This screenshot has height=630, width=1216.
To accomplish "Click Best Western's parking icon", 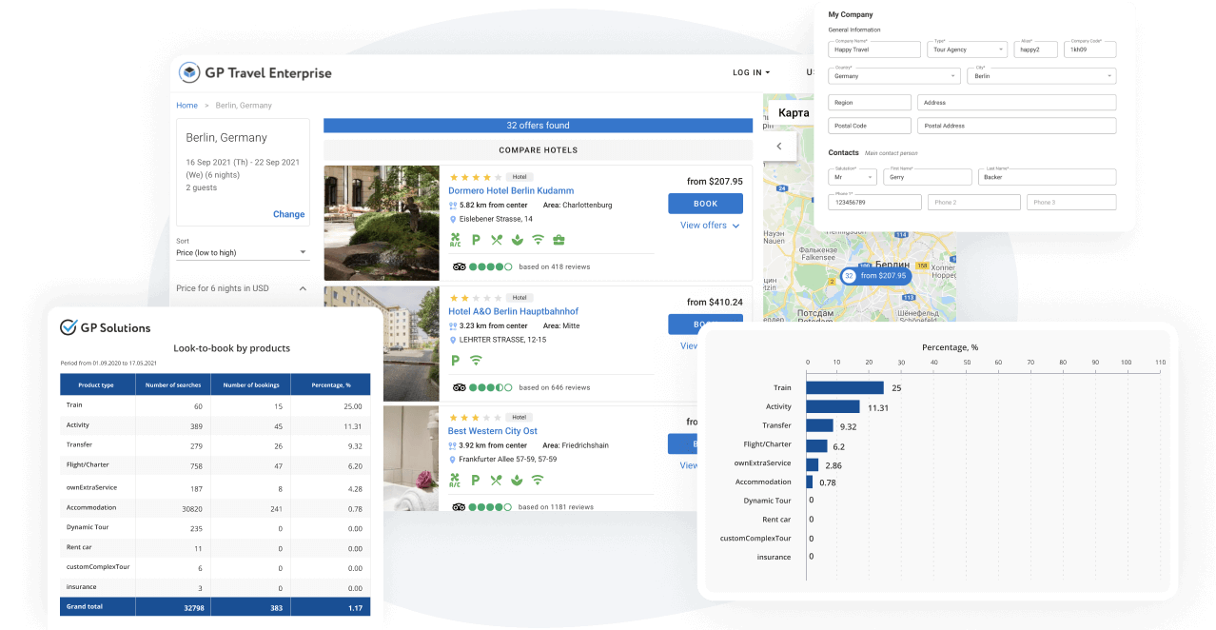I will click(476, 481).
